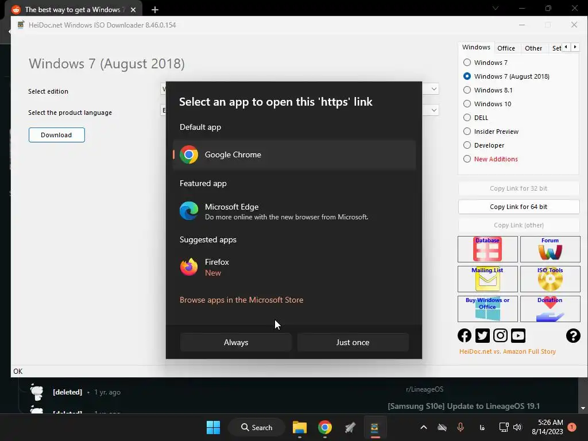Show hidden system tray icons

424,427
